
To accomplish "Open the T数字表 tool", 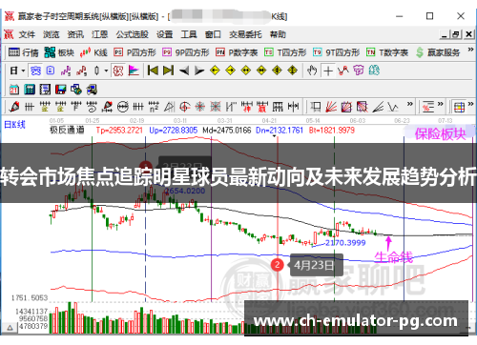I will 387,52.
